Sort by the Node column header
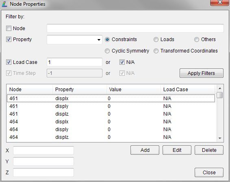Image resolution: width=230 pixels, height=182 pixels. [x=30, y=90]
